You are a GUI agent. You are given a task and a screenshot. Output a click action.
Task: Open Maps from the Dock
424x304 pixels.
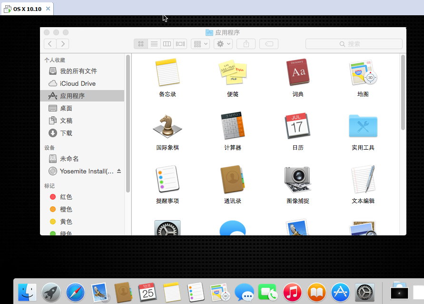[x=220, y=293]
